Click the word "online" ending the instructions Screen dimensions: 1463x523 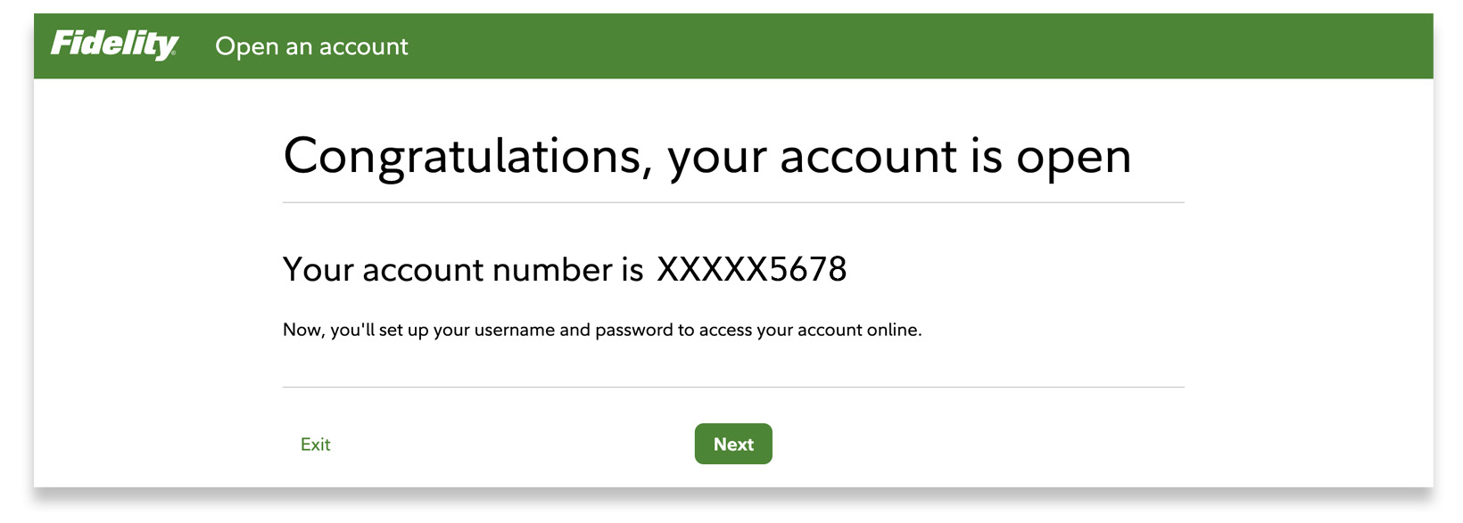click(x=893, y=331)
